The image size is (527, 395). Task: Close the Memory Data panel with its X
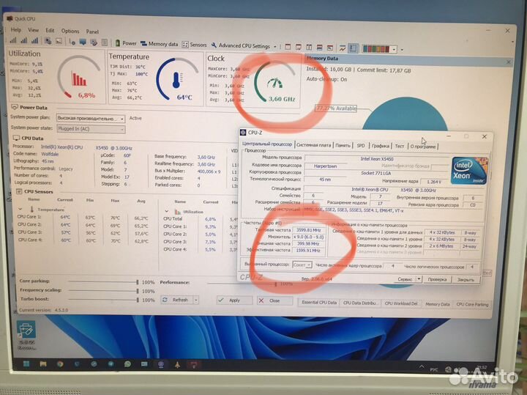click(509, 62)
